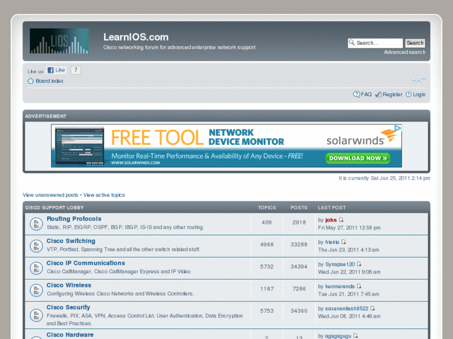View latest post icon next to saxenanitesh8522
Screen dimensions: 453x339
pos(373,309)
